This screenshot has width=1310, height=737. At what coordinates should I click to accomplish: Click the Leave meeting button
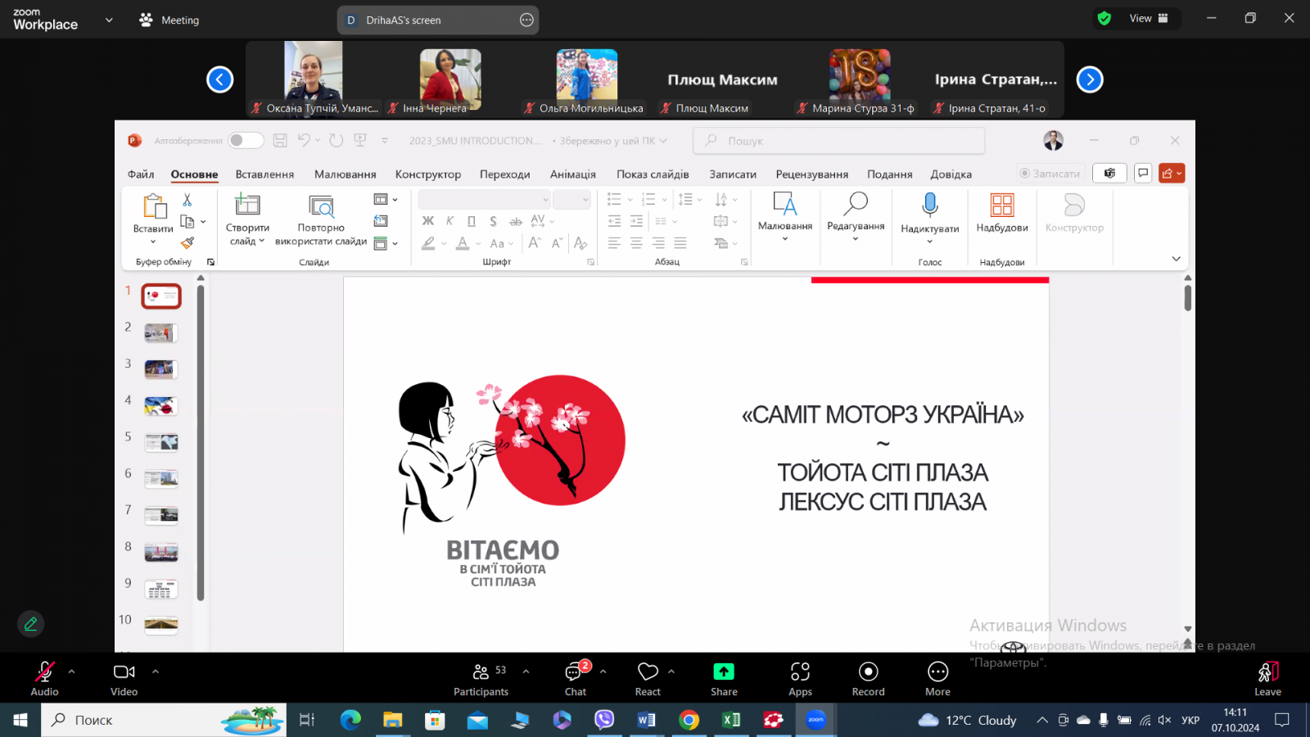(x=1267, y=679)
